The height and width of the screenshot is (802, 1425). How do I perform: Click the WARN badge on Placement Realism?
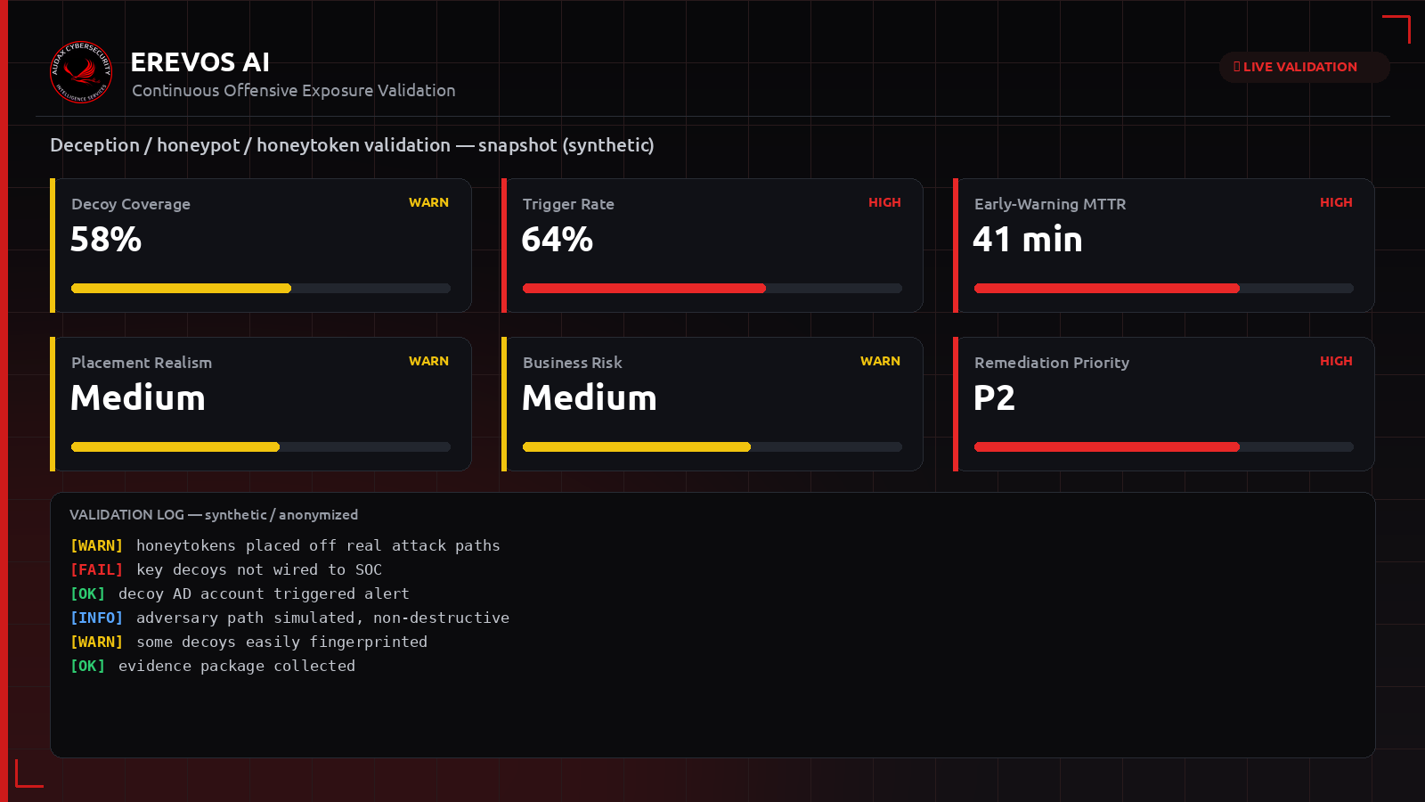point(428,361)
